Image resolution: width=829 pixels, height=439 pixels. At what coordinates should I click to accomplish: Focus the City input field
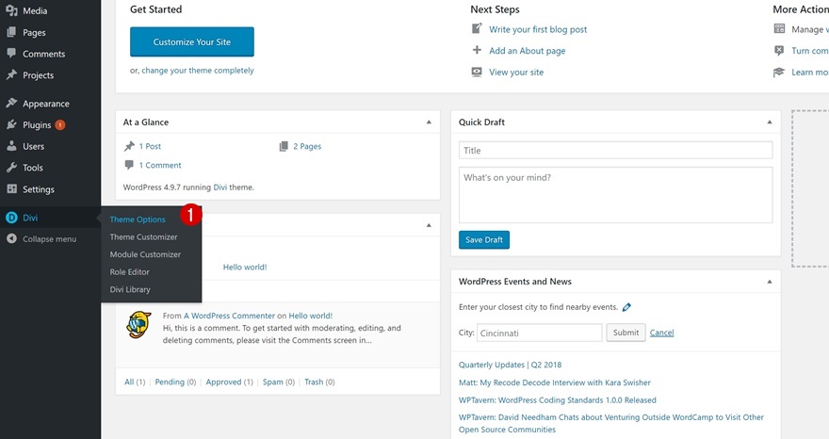[x=539, y=333]
